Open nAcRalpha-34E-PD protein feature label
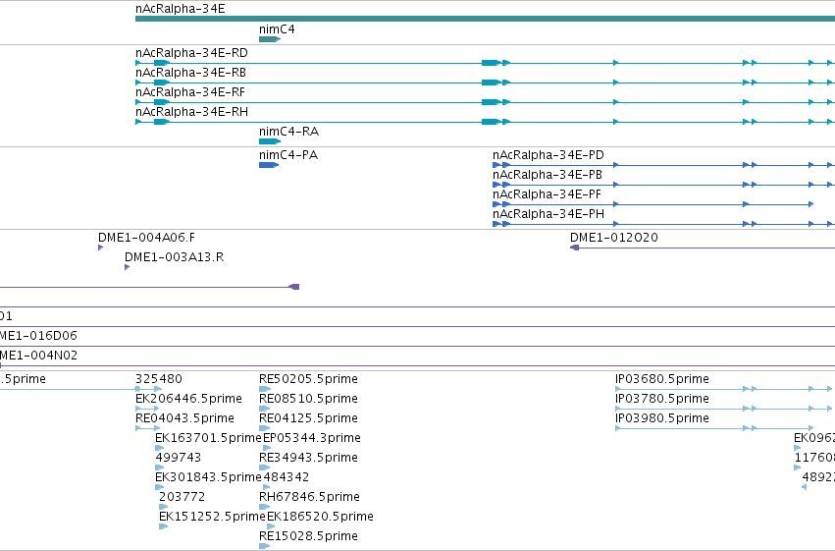Viewport: 835px width, 551px height. click(x=548, y=155)
